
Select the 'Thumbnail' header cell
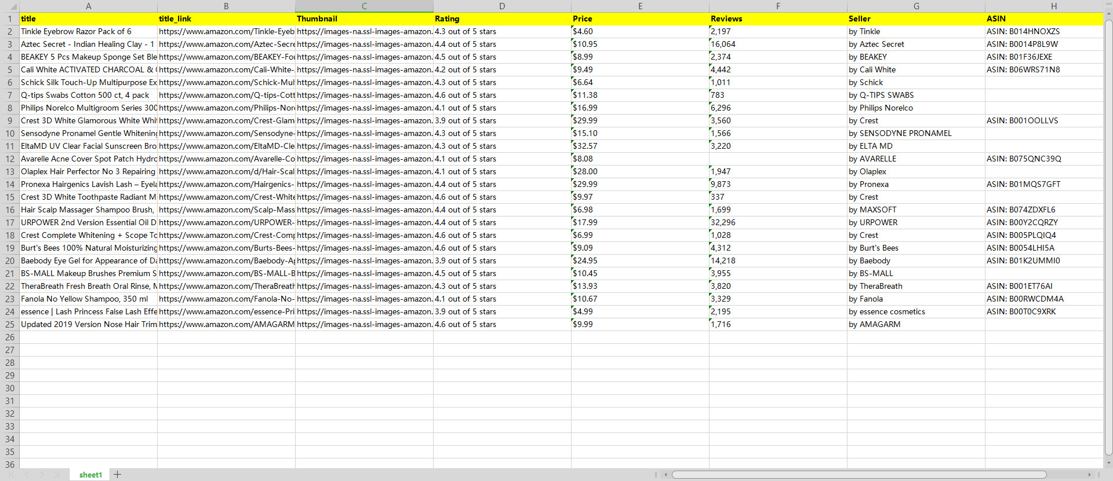pyautogui.click(x=364, y=19)
